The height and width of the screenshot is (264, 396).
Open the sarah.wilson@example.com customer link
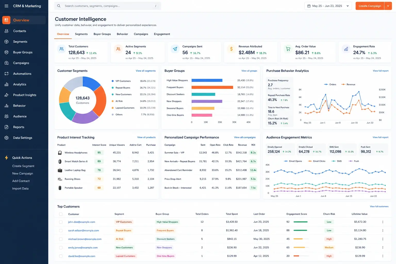84,230
